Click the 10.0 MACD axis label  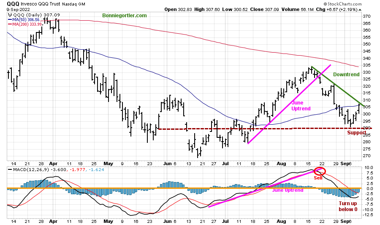(368, 167)
